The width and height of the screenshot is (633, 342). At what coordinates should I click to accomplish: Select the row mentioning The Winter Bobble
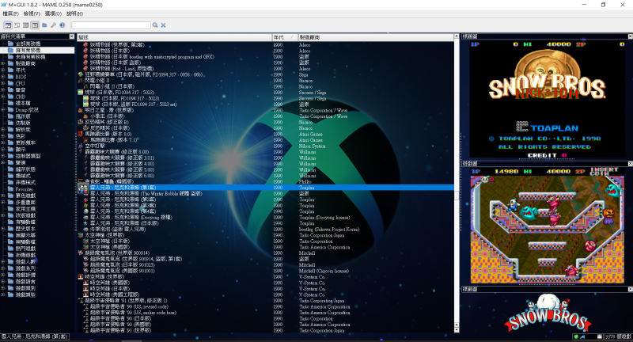266,193
